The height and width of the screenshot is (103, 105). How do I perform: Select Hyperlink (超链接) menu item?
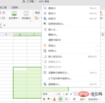pyautogui.click(x=71, y=84)
